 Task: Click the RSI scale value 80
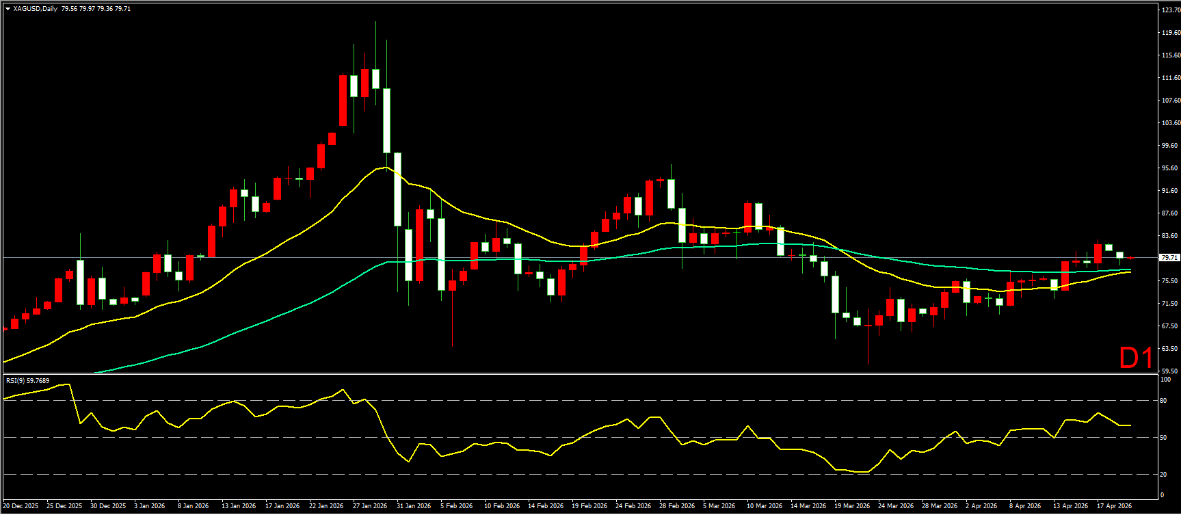[1165, 401]
